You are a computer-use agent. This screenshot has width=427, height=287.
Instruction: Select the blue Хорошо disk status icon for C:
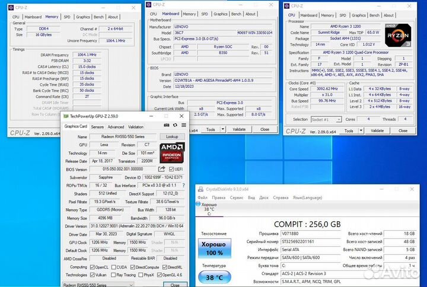click(198, 204)
